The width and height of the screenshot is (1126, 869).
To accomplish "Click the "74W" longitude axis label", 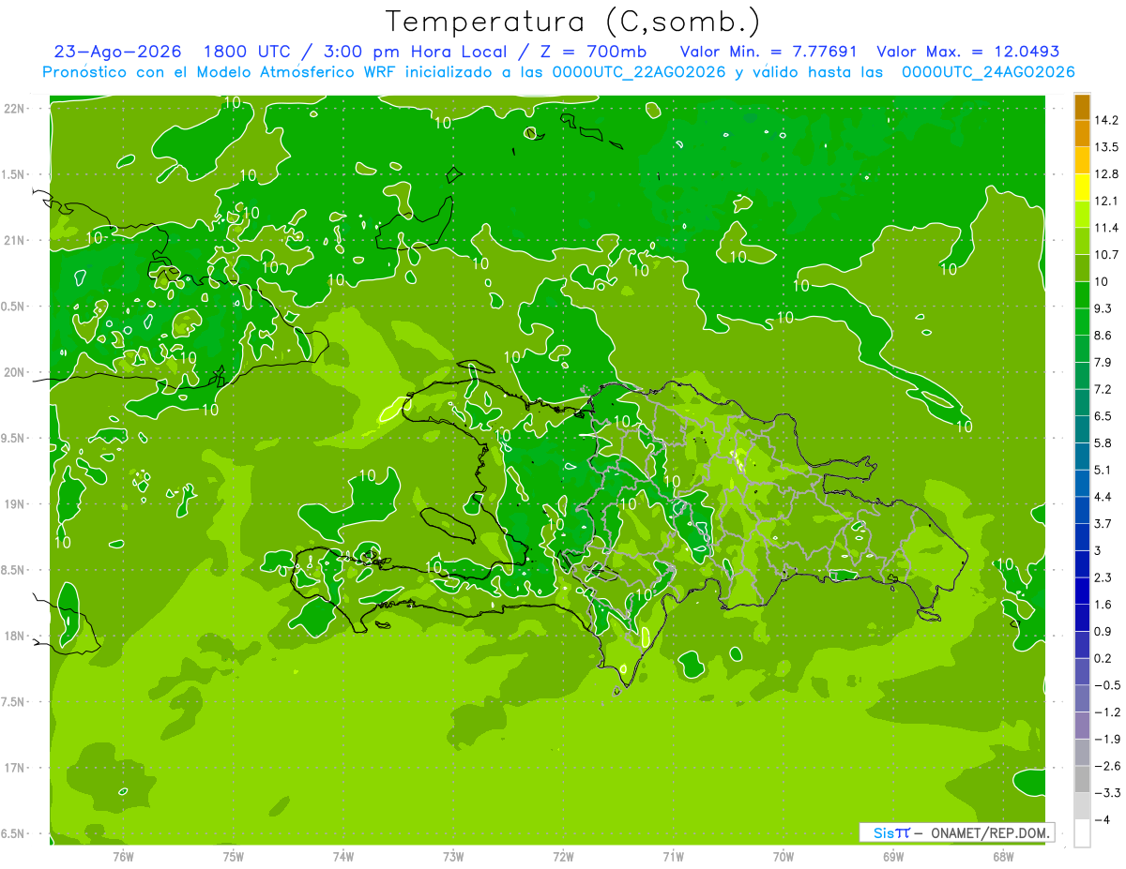I will click(x=343, y=857).
